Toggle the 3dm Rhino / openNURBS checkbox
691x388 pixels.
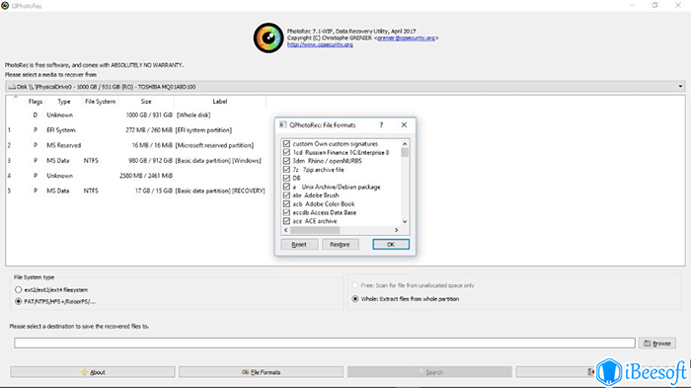pyautogui.click(x=286, y=161)
